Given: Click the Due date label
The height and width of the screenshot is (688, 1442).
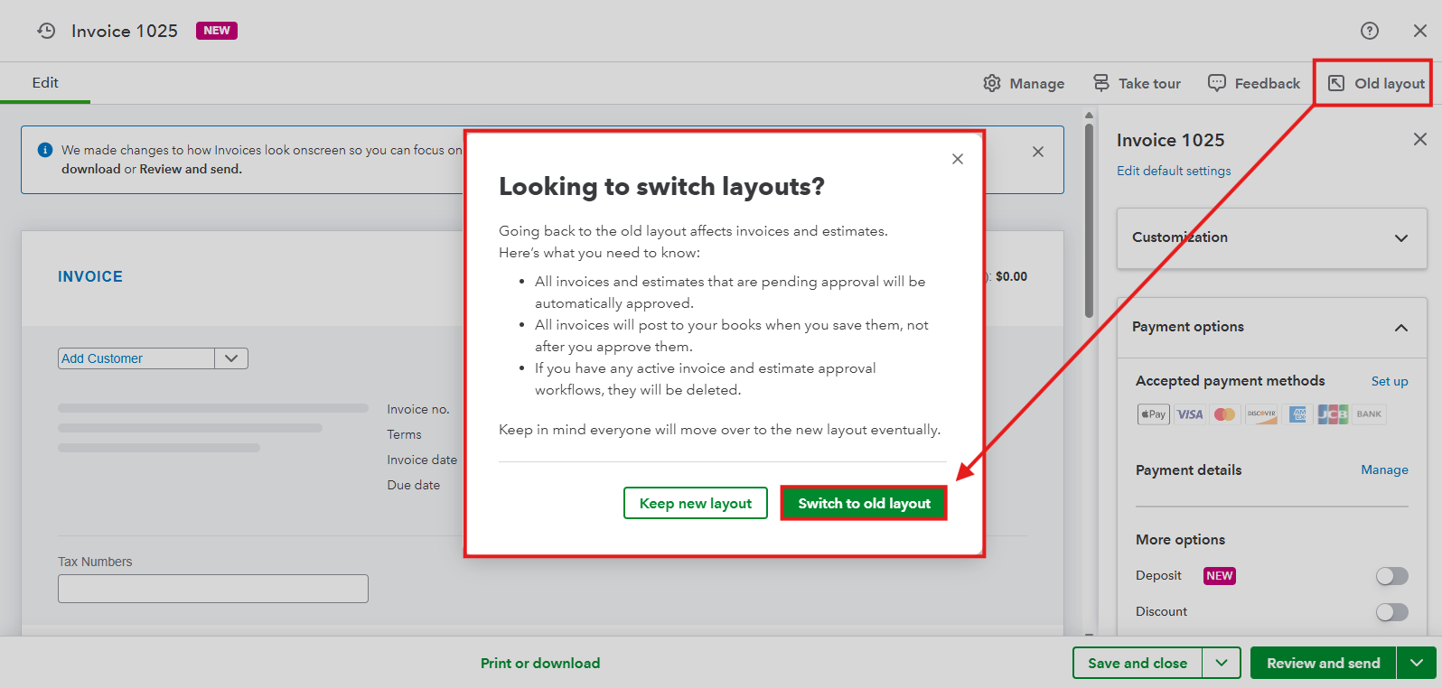Looking at the screenshot, I should coord(414,485).
